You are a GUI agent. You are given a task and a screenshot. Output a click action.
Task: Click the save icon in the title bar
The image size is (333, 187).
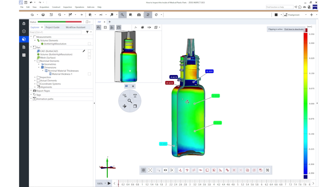(x=26, y=3)
